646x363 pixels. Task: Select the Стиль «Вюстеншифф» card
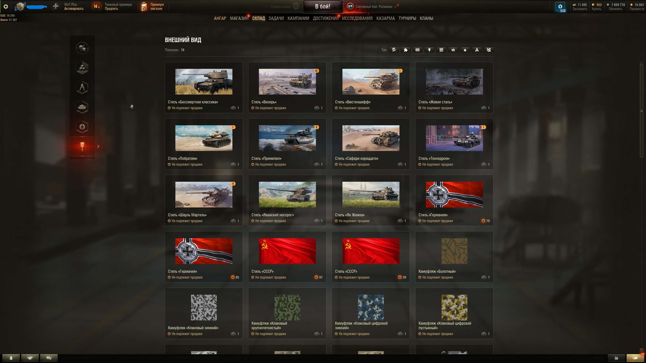click(371, 87)
